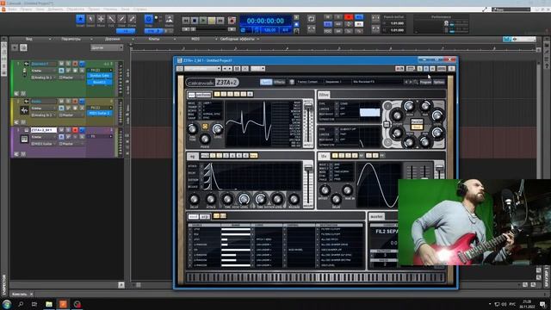Select the Amp tab in the EG section

(253, 155)
